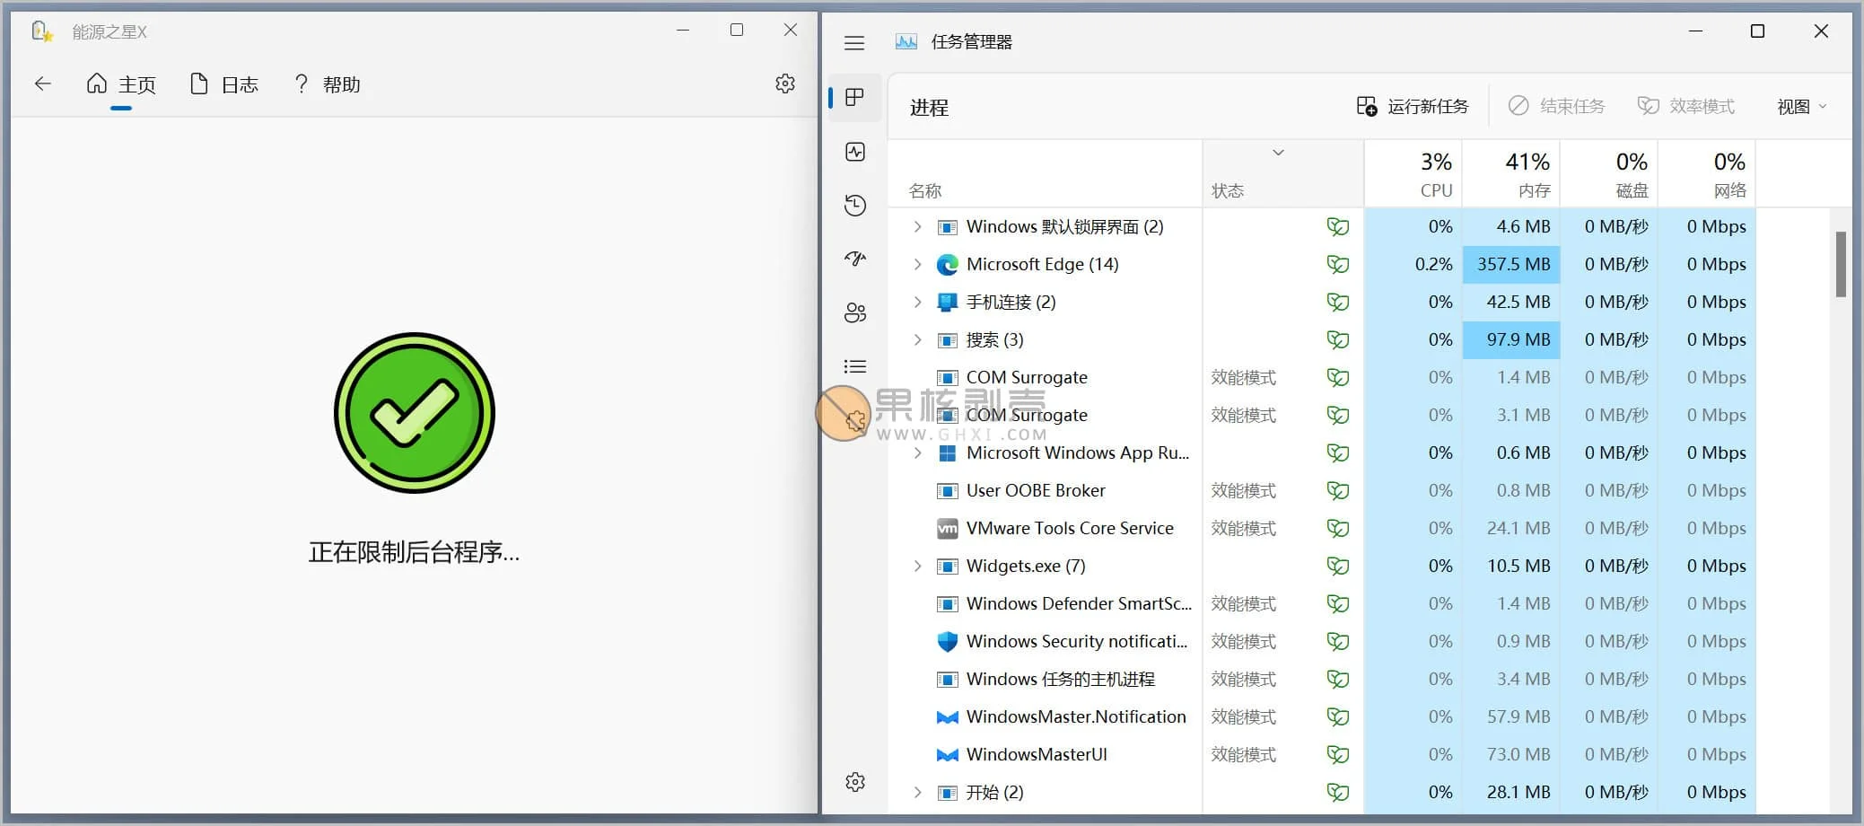The image size is (1864, 826).
Task: Open Task Manager settings gear at bottom
Action: point(854,781)
